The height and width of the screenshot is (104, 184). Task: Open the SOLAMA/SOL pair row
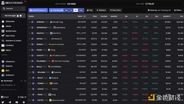pos(106,72)
